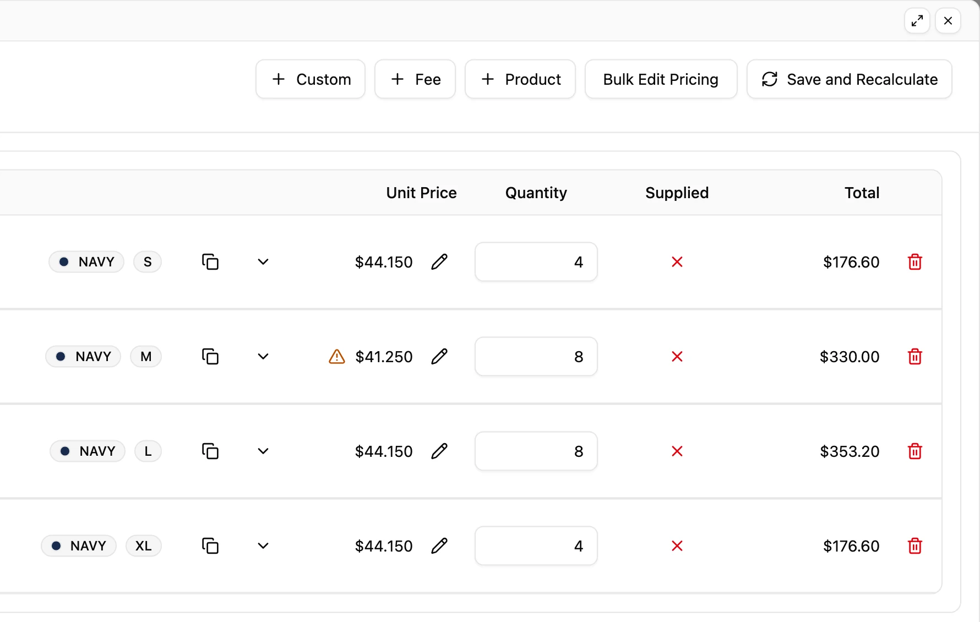Copy the NAVY S line item
Image resolution: width=980 pixels, height=622 pixels.
pos(210,262)
